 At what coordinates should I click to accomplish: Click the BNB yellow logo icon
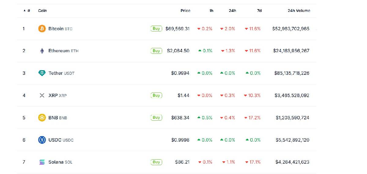42,118
